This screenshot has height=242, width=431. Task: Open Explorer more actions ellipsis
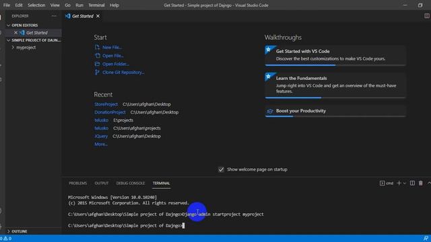[x=54, y=16]
